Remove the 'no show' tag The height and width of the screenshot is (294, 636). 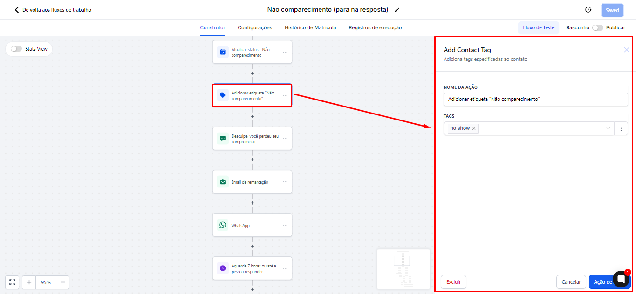[x=474, y=128]
